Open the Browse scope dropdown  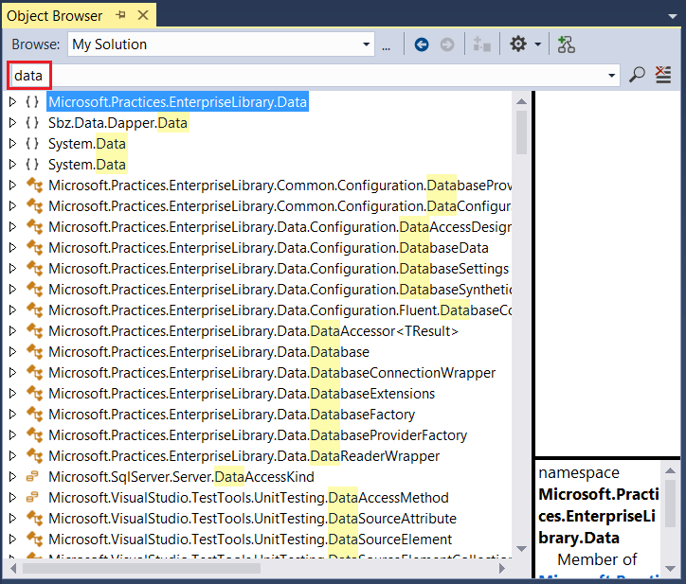[367, 44]
